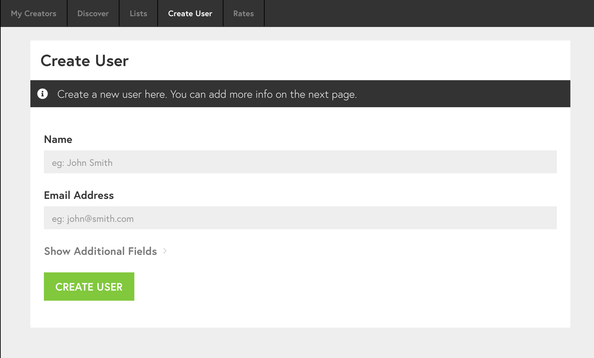Focus the Email Address input field
The image size is (594, 358).
coord(300,218)
